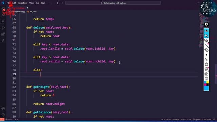This screenshot has height=122, width=217.
Task: Select the highlighter marker tool
Action: pyautogui.click(x=206, y=41)
